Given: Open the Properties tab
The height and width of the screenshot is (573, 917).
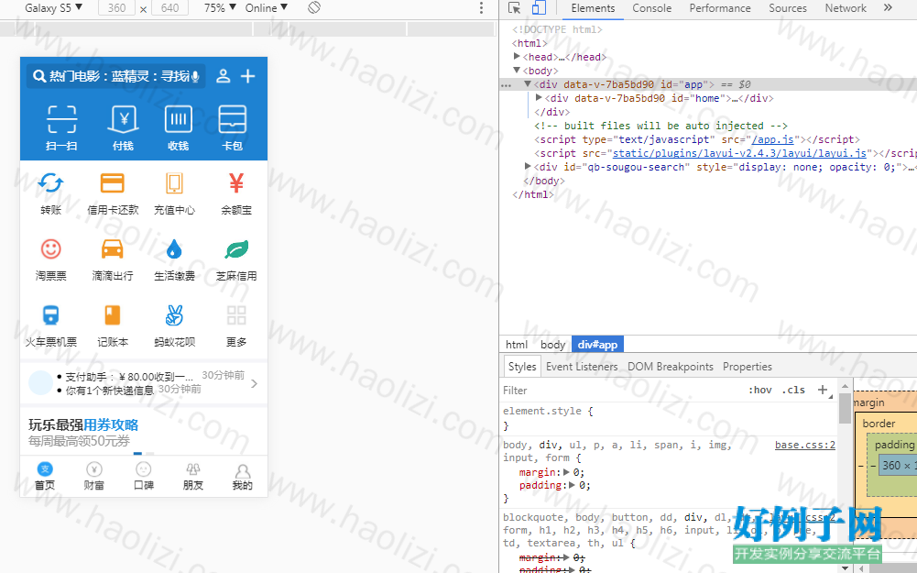Looking at the screenshot, I should coord(748,367).
